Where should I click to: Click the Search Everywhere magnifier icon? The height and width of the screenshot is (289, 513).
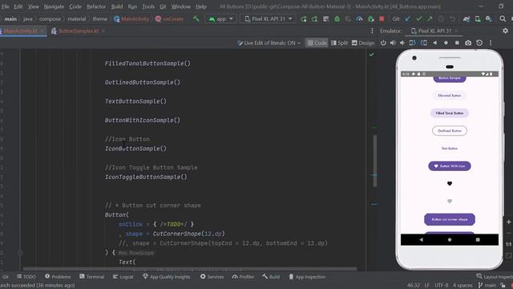(x=503, y=19)
